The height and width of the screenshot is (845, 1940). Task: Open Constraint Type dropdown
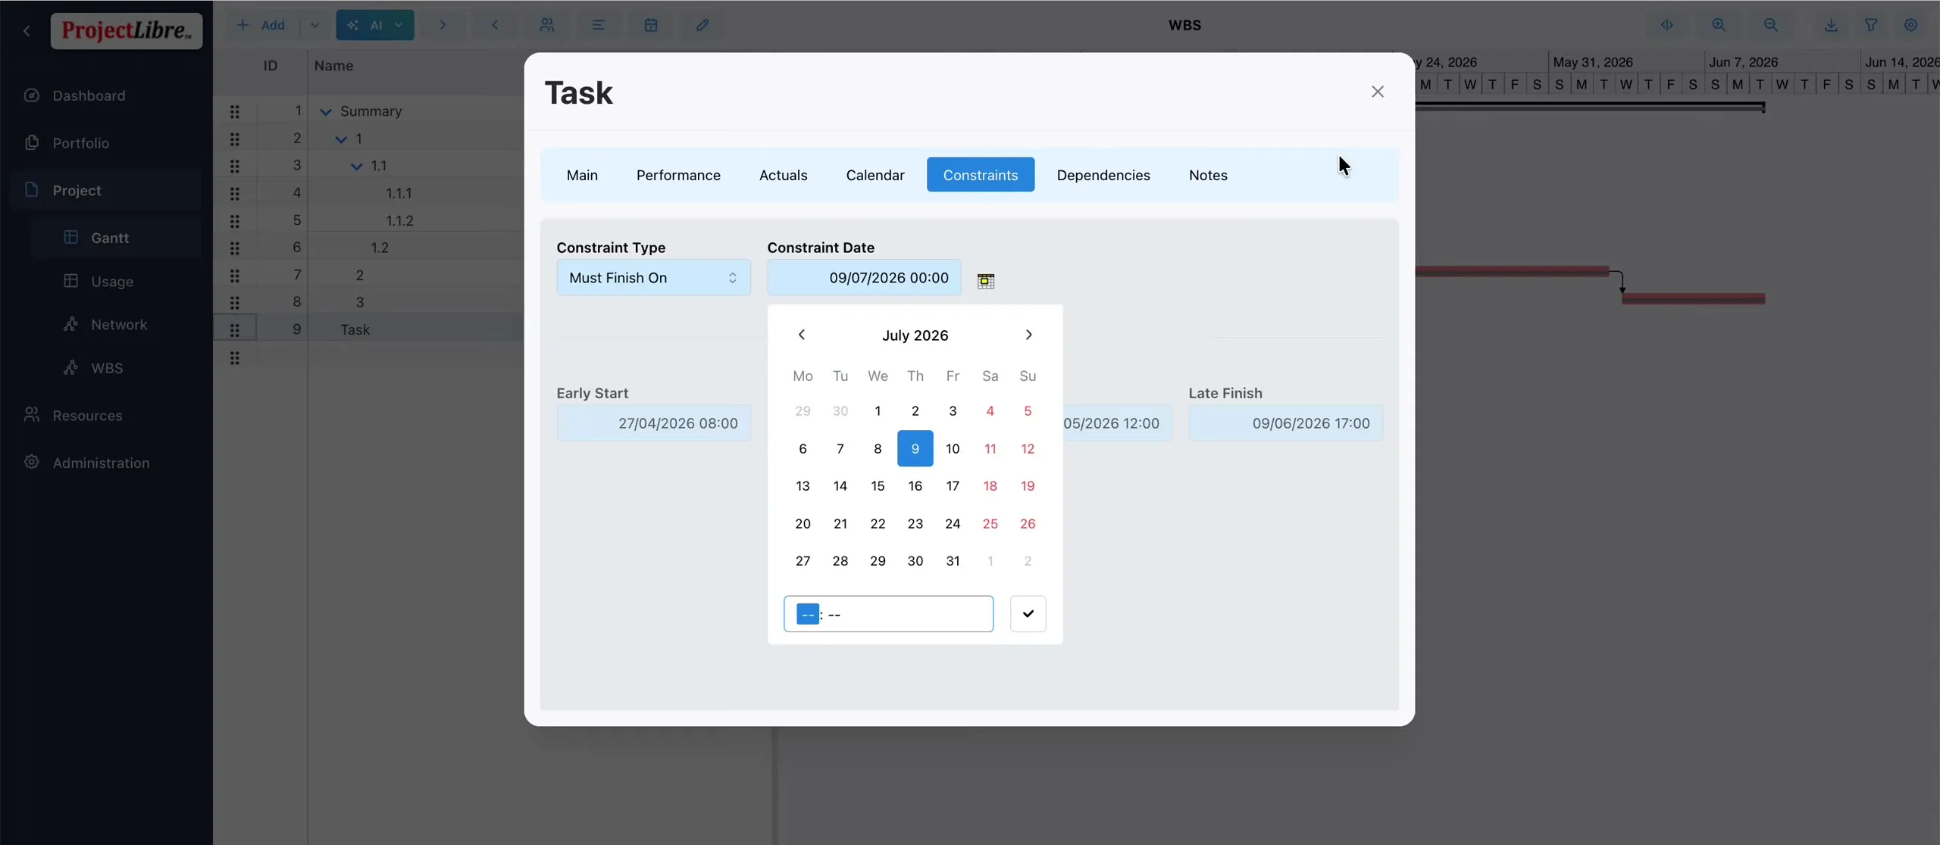(653, 278)
